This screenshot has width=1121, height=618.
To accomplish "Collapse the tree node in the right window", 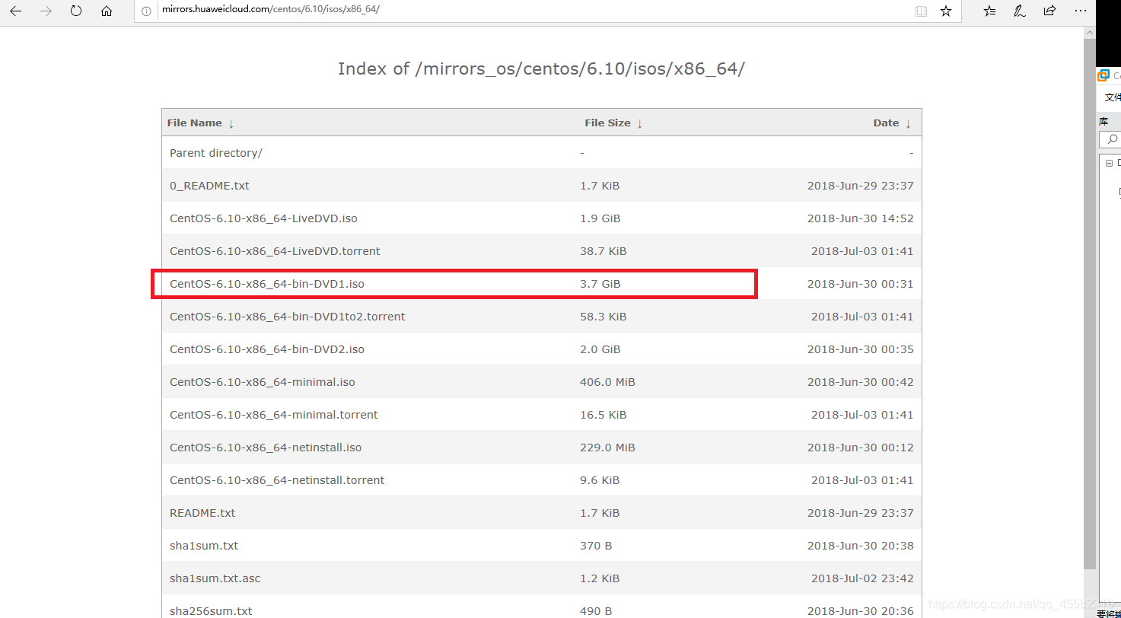I will 1110,164.
